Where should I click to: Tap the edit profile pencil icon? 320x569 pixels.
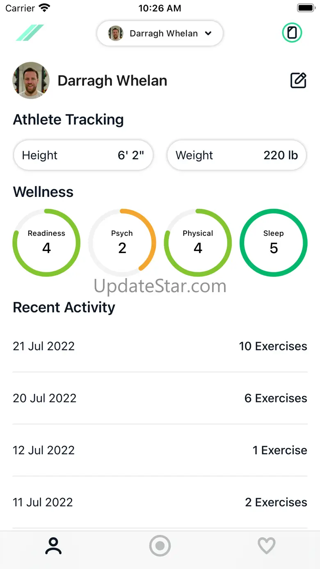click(298, 80)
